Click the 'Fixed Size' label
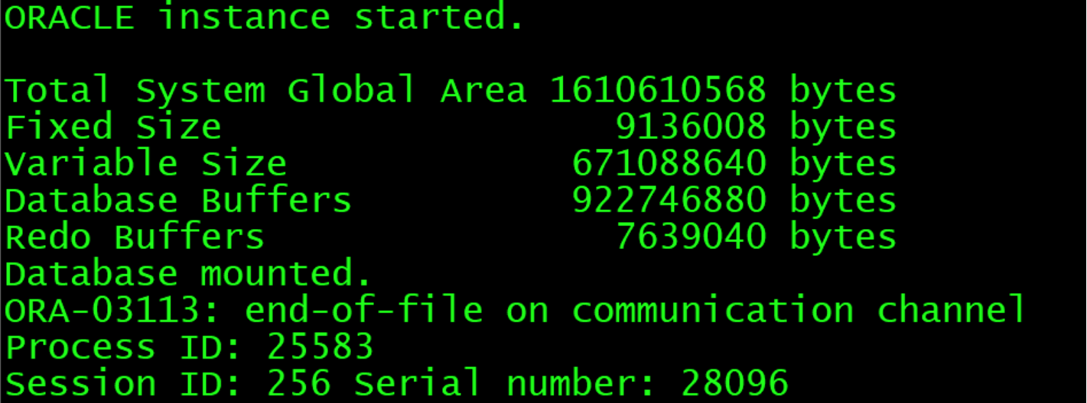Image resolution: width=1087 pixels, height=403 pixels. click(113, 127)
